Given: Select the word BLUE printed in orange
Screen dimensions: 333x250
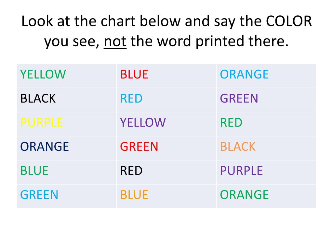Looking at the screenshot, I should tap(134, 195).
